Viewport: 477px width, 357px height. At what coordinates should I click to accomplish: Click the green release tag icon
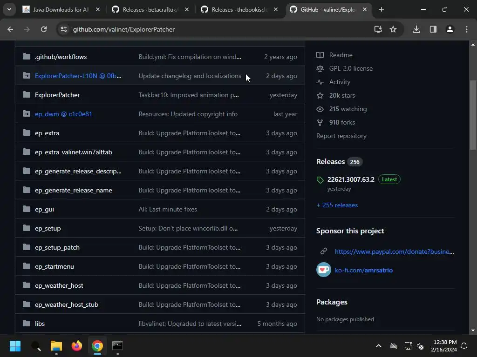(x=320, y=180)
